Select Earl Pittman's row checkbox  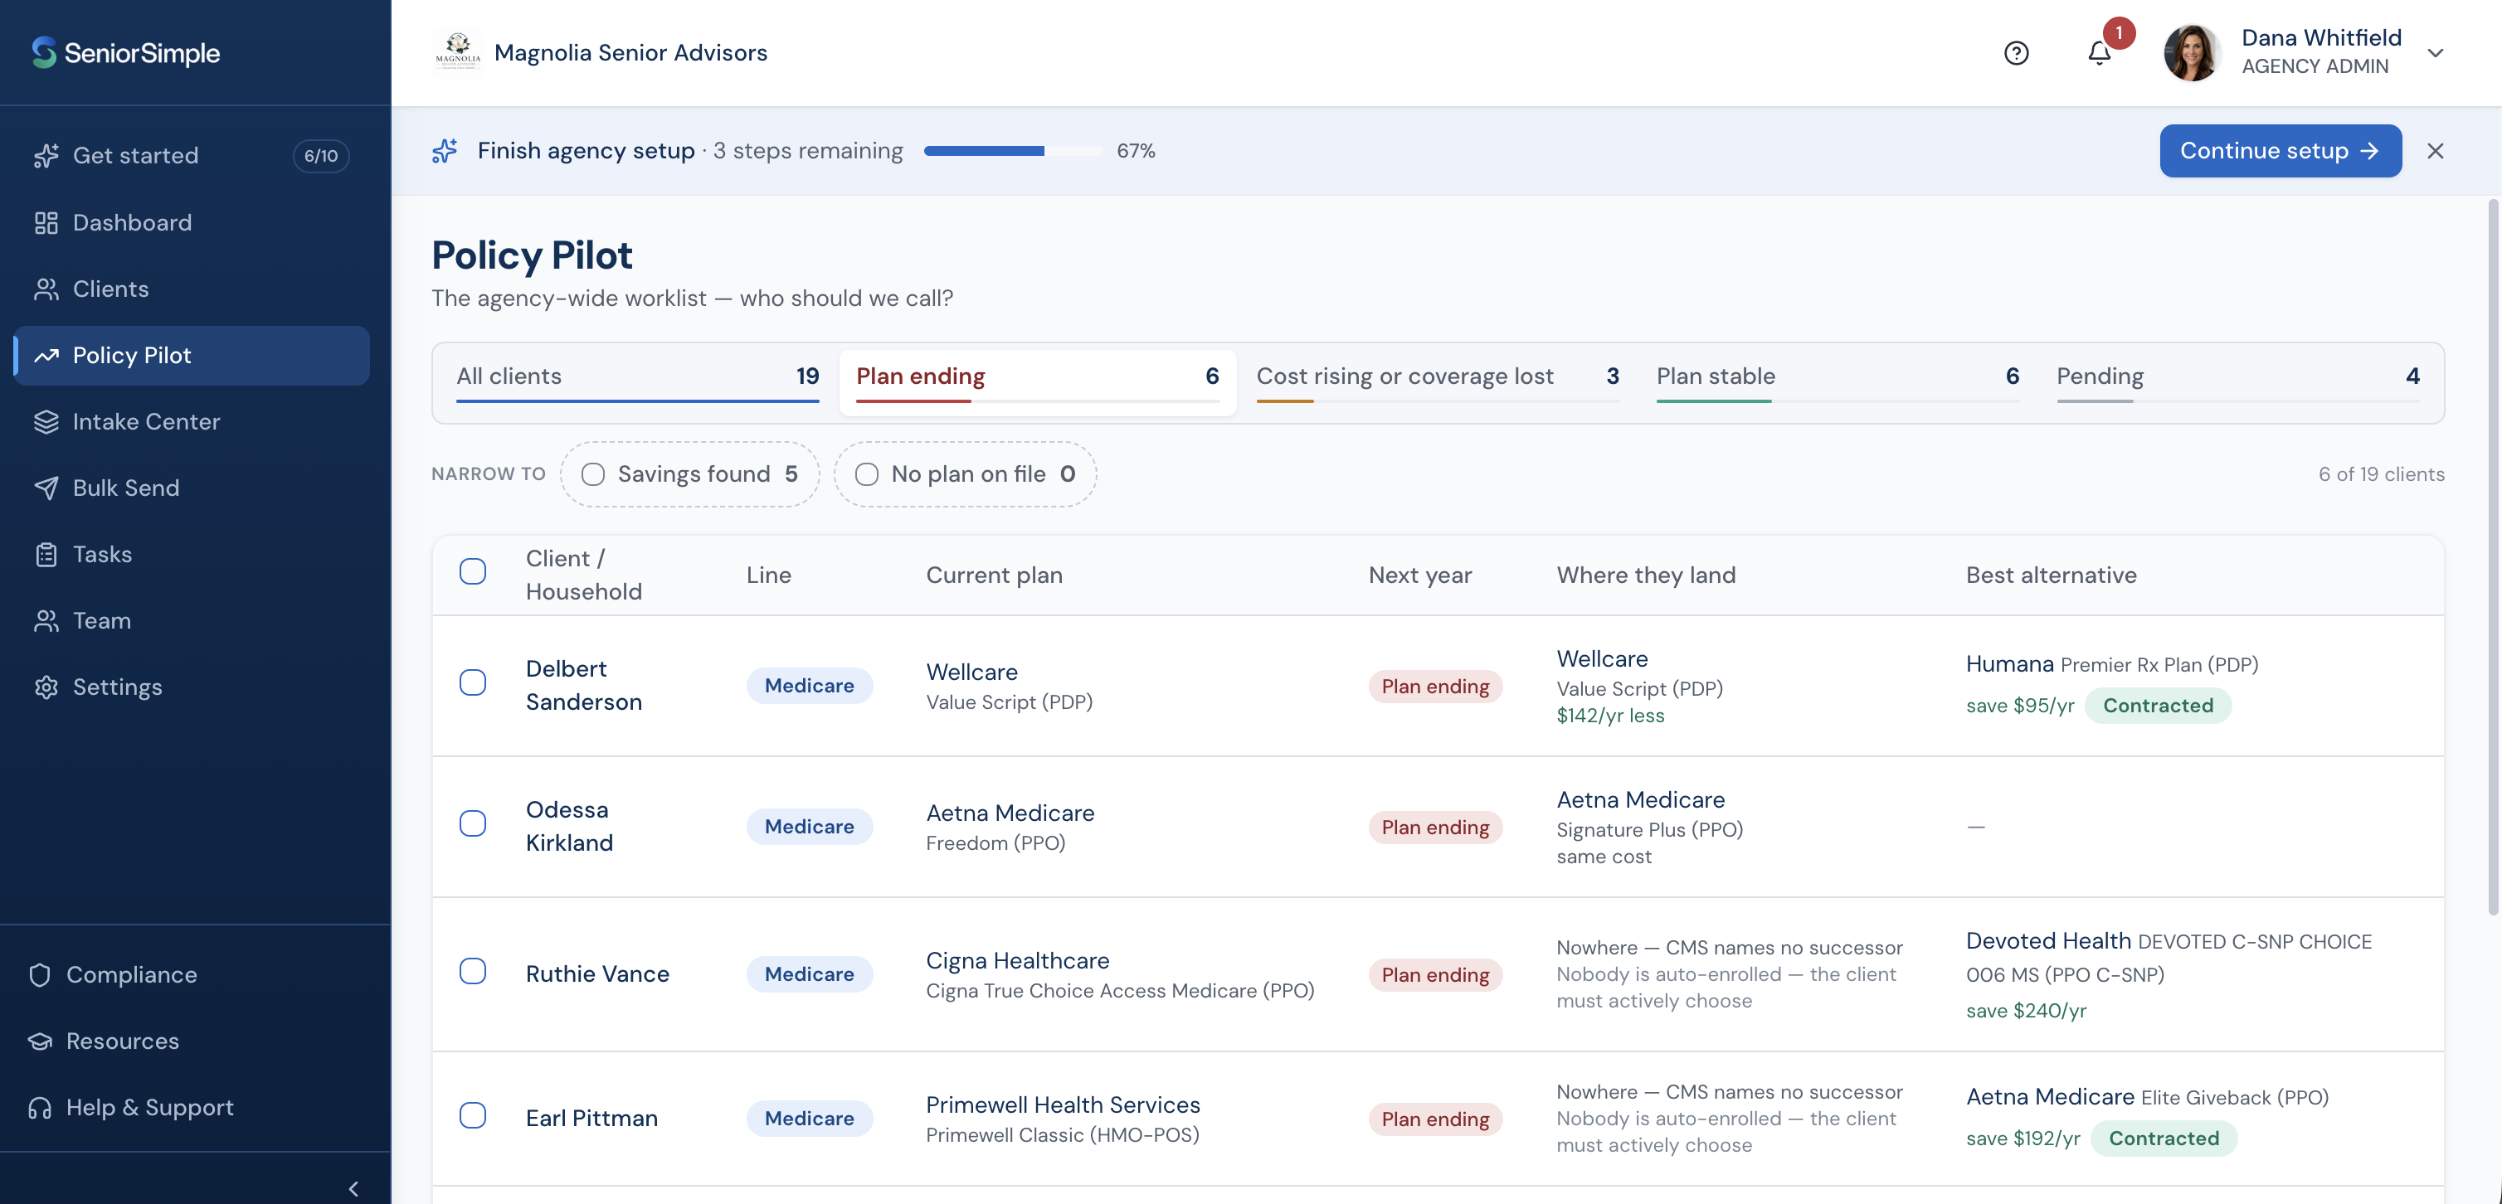pos(473,1114)
